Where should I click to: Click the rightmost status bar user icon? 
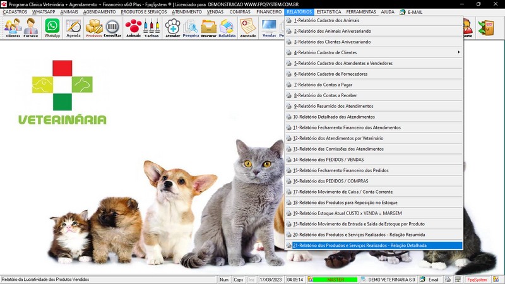(x=496, y=280)
